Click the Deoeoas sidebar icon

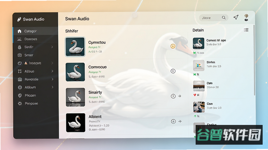tap(19, 39)
